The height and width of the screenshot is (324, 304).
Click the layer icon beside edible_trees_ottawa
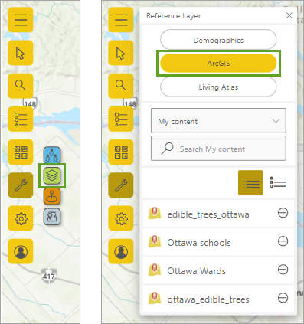(155, 213)
